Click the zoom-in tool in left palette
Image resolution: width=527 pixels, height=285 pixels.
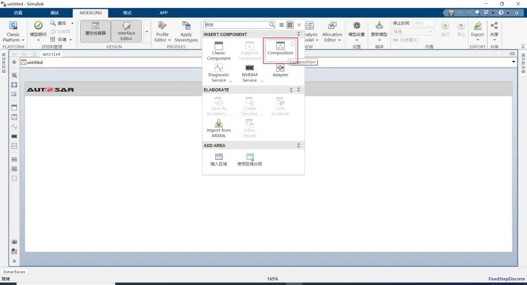pos(14,76)
